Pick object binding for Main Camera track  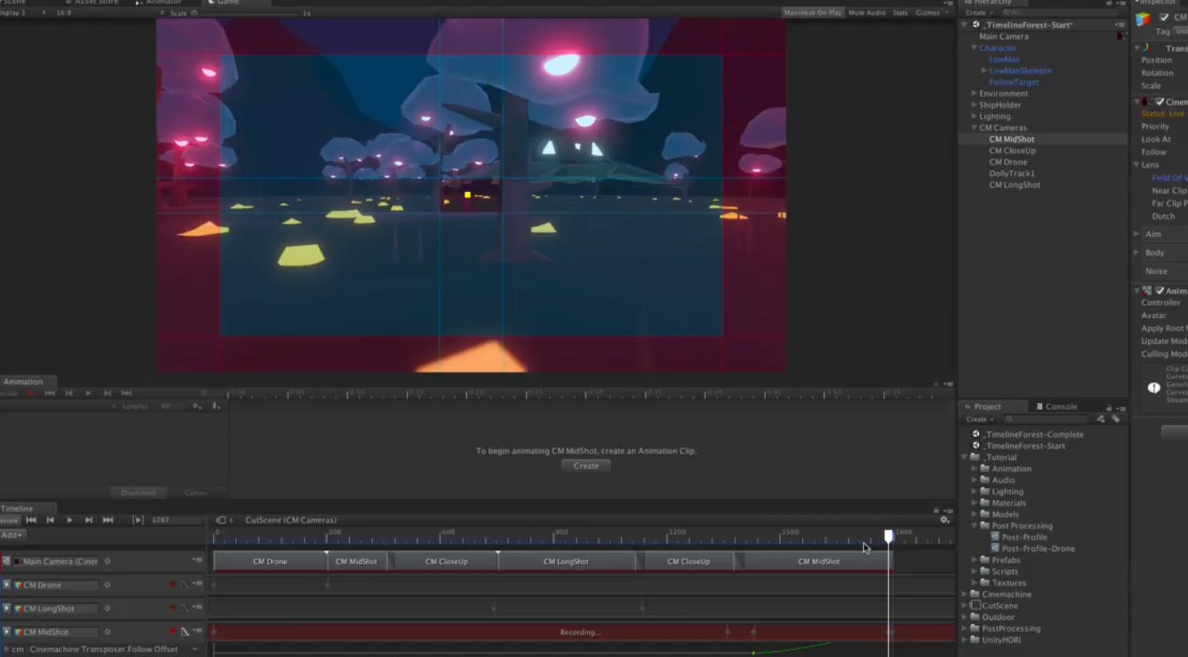coord(107,561)
